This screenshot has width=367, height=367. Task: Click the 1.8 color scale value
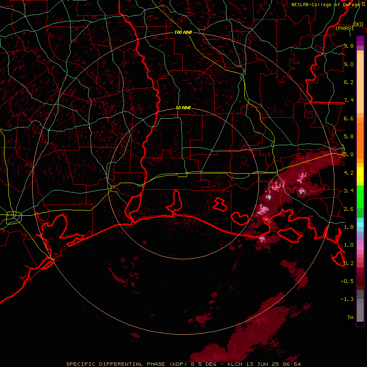tap(349, 227)
